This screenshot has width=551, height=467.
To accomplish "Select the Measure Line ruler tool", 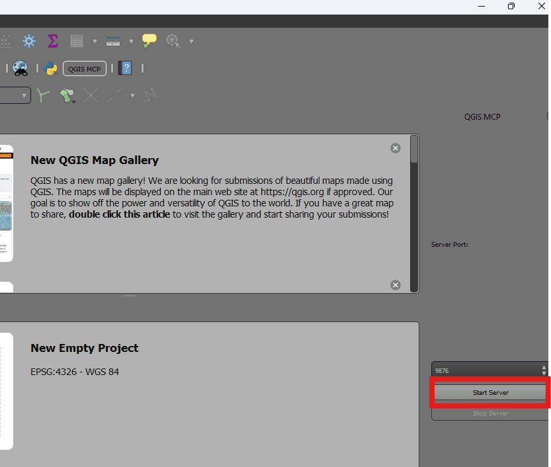I will click(x=113, y=41).
